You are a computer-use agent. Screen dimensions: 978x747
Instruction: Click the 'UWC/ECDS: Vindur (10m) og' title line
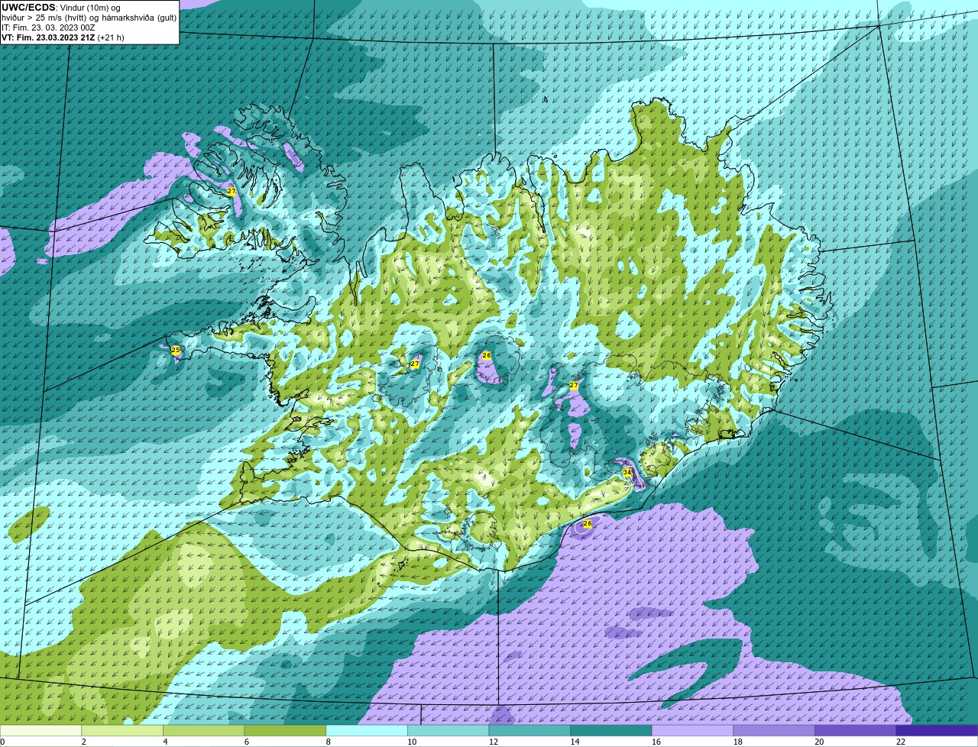[x=61, y=8]
